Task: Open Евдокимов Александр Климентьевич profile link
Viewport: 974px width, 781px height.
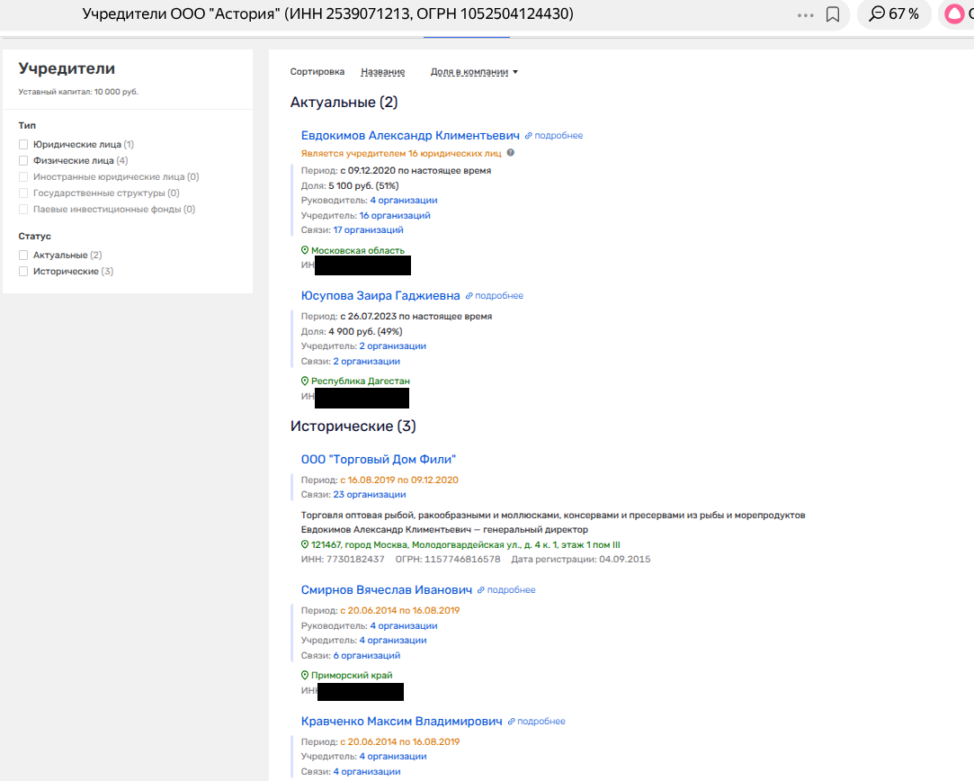Action: tap(410, 135)
